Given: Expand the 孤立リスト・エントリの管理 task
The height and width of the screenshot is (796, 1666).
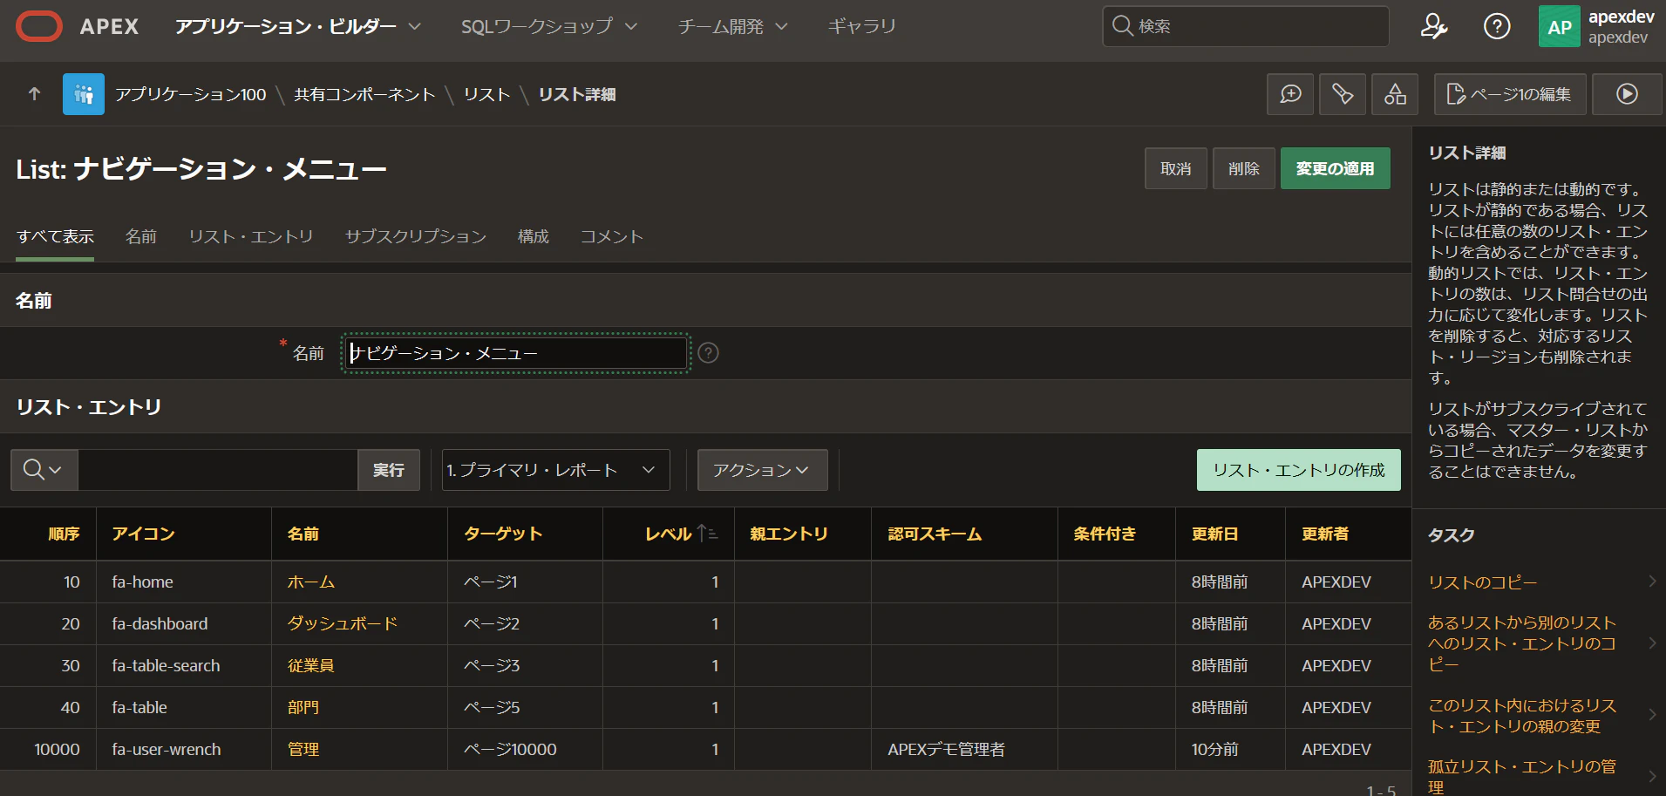Looking at the screenshot, I should point(1652,776).
